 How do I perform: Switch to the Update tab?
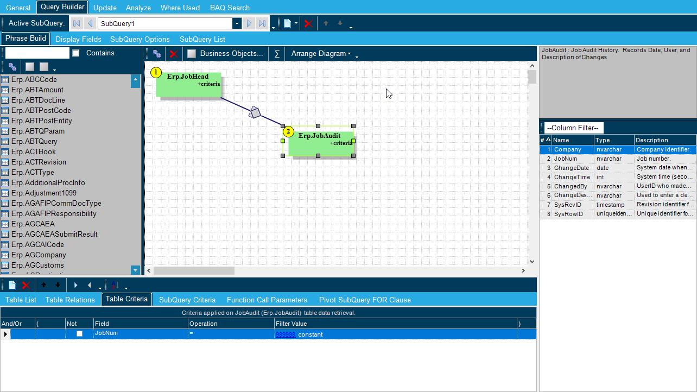(105, 8)
